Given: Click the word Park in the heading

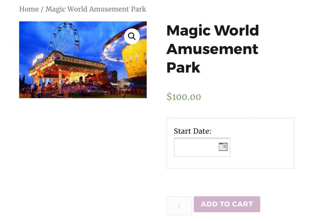Looking at the screenshot, I should point(183,68).
